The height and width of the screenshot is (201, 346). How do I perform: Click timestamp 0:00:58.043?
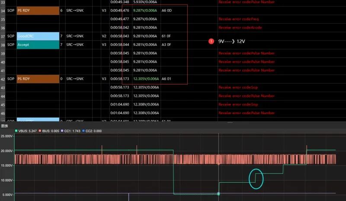coord(120,36)
